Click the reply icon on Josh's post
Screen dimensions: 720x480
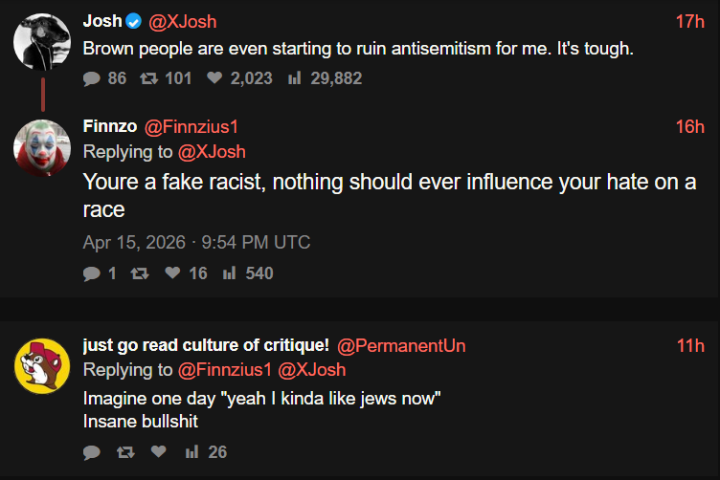click(92, 78)
